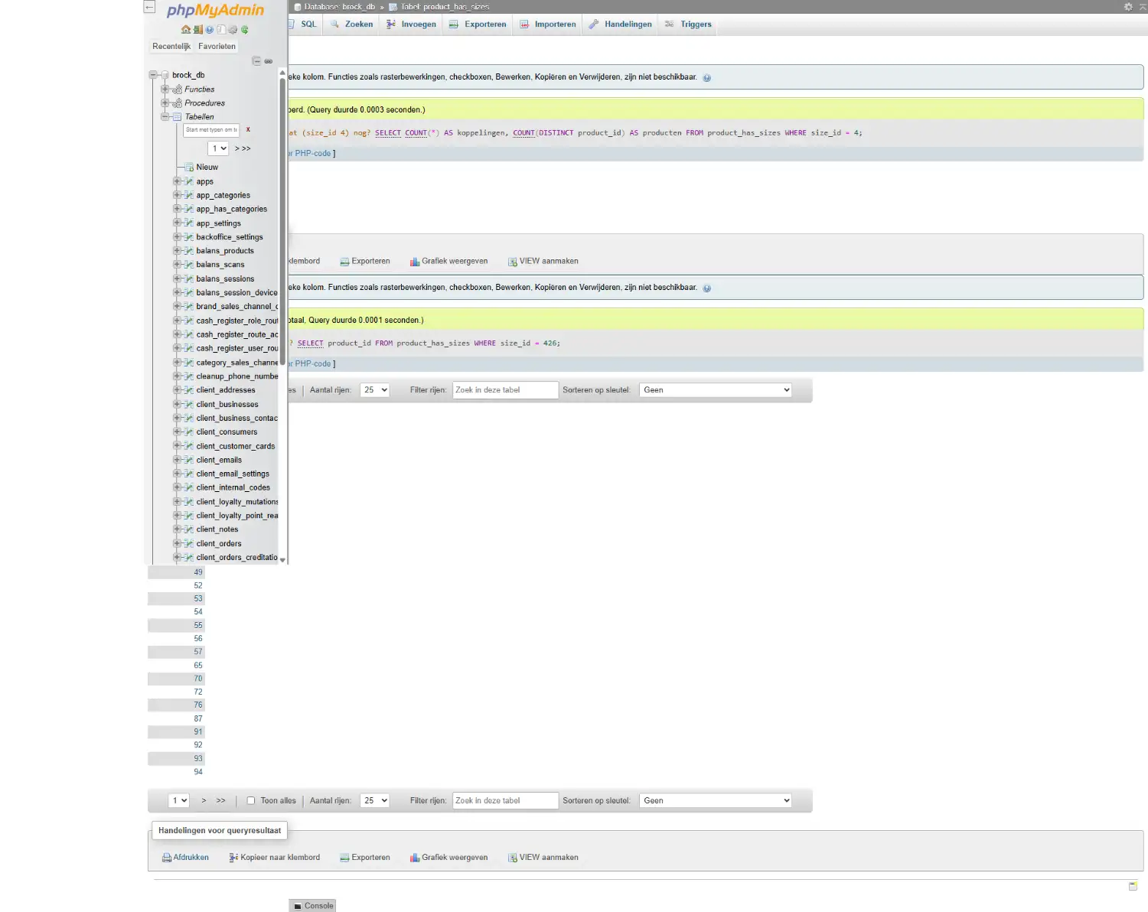Click upper VIEW aanmaken icon
Viewport: 1148px width, 912px height.
(513, 262)
